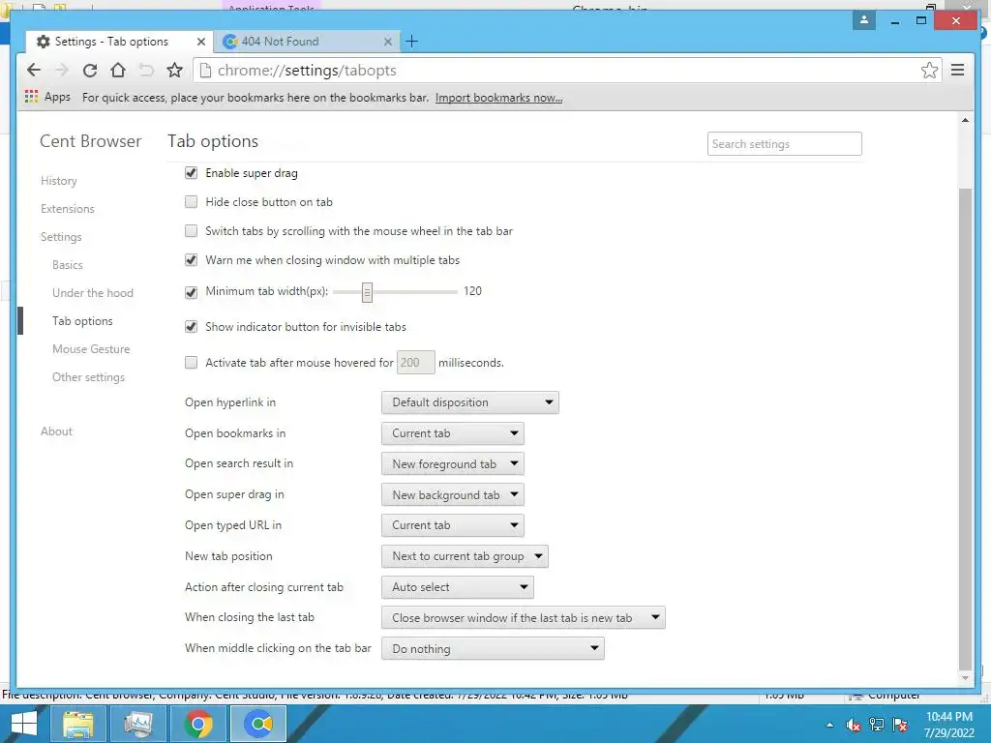
Task: Uncheck Show indicator button for invisible tabs
Action: 191,327
